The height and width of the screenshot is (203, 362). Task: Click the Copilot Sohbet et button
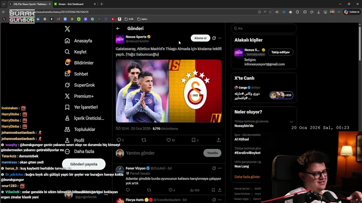tap(352, 12)
